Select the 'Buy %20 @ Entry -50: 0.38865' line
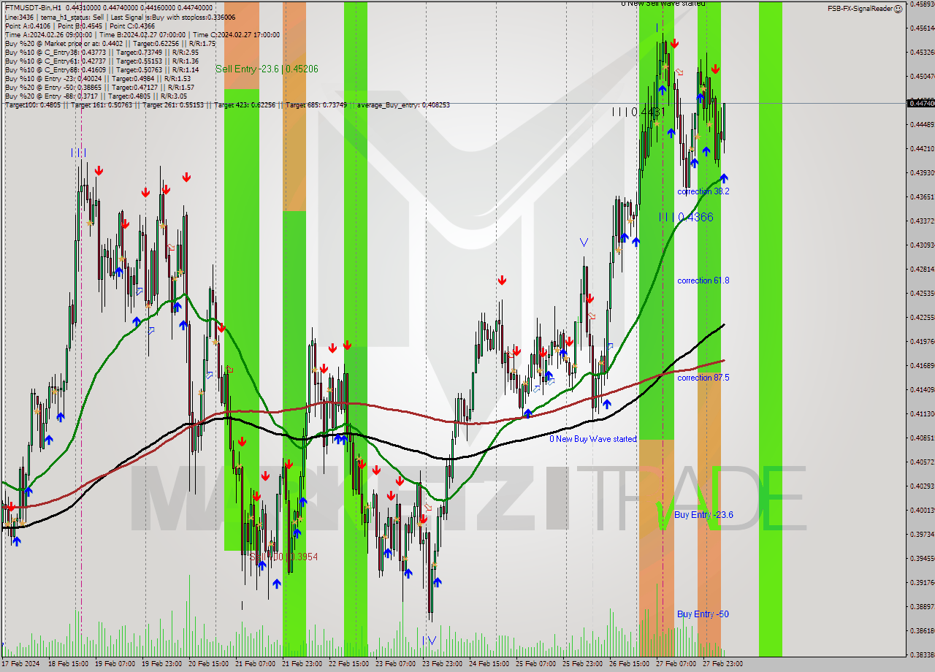The image size is (935, 672). click(99, 87)
